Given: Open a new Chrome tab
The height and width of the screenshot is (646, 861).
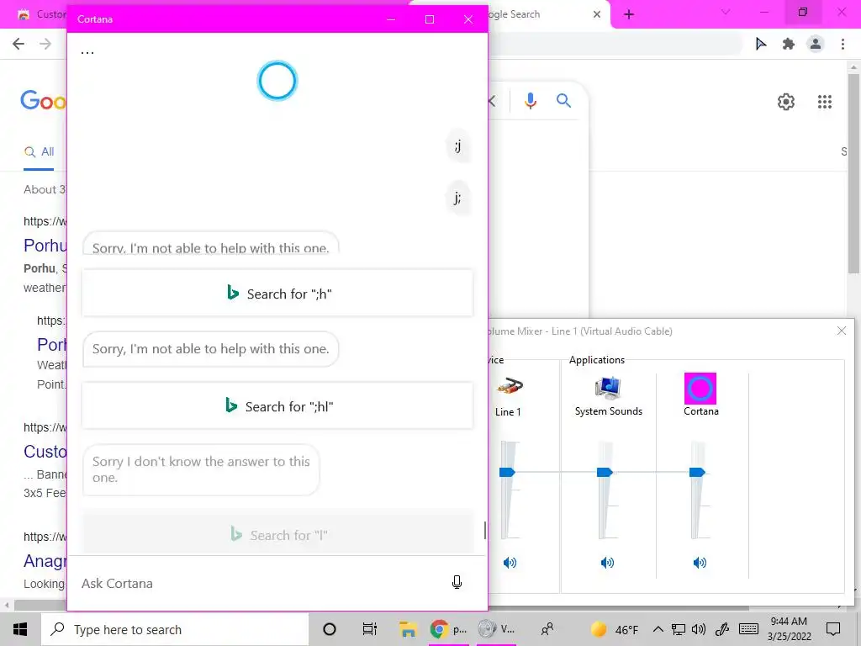Looking at the screenshot, I should 629,14.
